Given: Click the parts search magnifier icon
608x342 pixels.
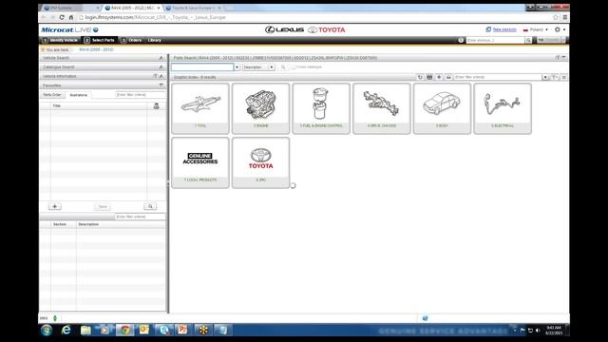Looking at the screenshot, I should coord(283,67).
